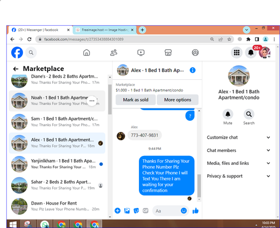
Task: Click Alex's avatar beside phone number message
Action: [121, 136]
